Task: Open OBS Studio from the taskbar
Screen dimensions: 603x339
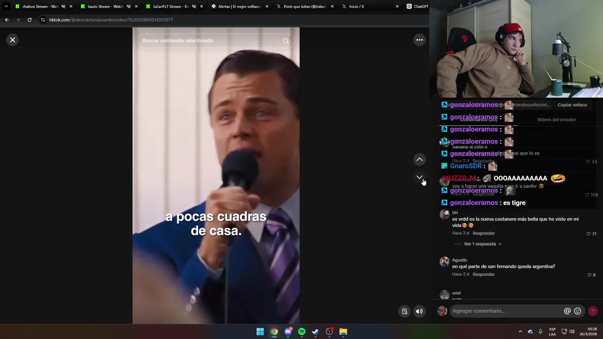Action: pyautogui.click(x=329, y=332)
